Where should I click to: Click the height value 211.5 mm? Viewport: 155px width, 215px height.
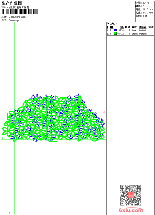pyautogui.click(x=147, y=9)
